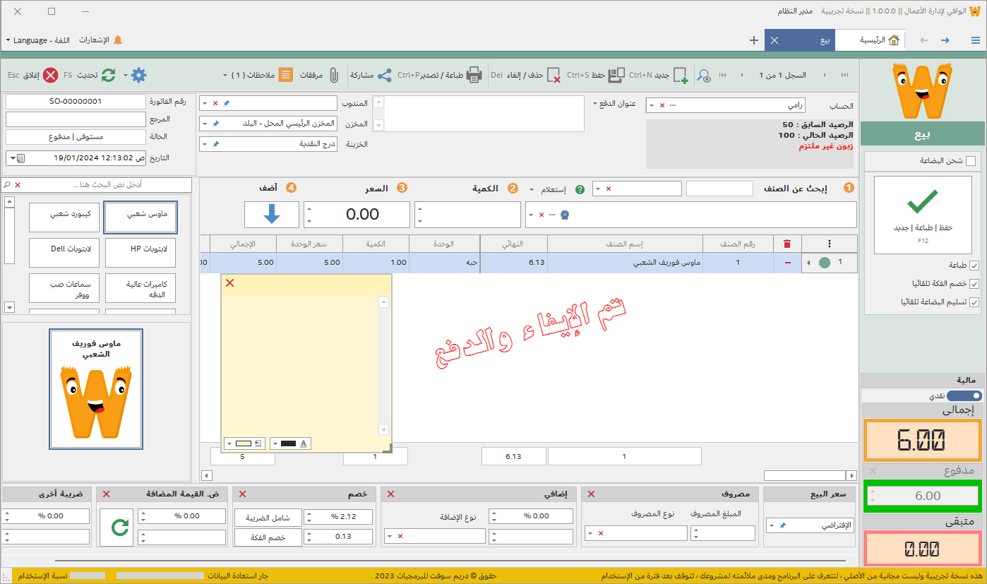Click the invoice number field SO-00000001
987x584 pixels.
(76, 102)
